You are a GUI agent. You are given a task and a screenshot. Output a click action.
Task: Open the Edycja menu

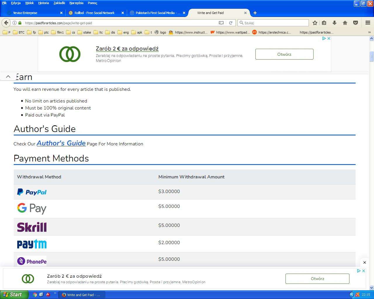[x=16, y=3]
